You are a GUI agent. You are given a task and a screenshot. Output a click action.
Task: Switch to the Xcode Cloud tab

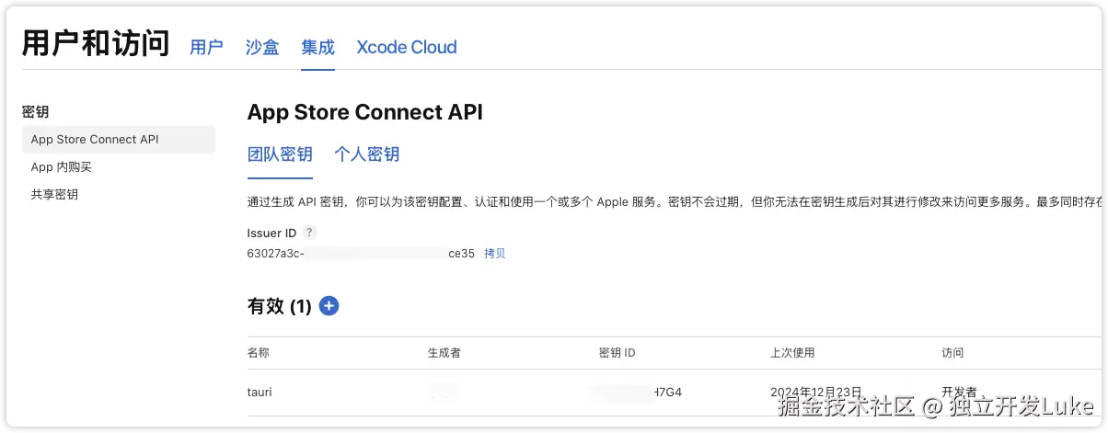(407, 47)
